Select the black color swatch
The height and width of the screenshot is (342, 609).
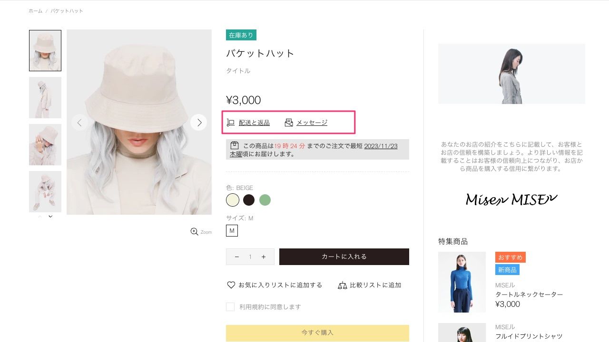[x=249, y=200]
